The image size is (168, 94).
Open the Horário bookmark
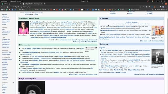pyautogui.click(x=121, y=10)
